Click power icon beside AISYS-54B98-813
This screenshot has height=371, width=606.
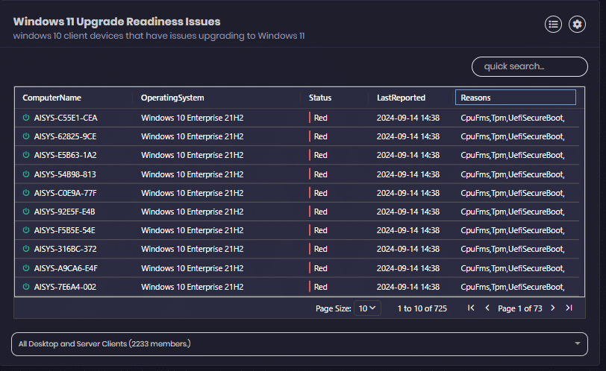[26, 174]
